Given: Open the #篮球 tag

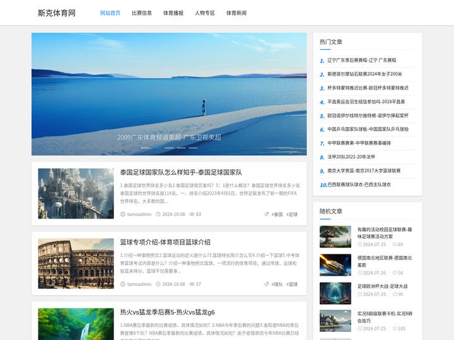Looking at the screenshot, I should click(x=292, y=284).
